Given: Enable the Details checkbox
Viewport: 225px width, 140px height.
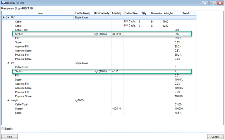Looking at the screenshot, I should [3, 128].
